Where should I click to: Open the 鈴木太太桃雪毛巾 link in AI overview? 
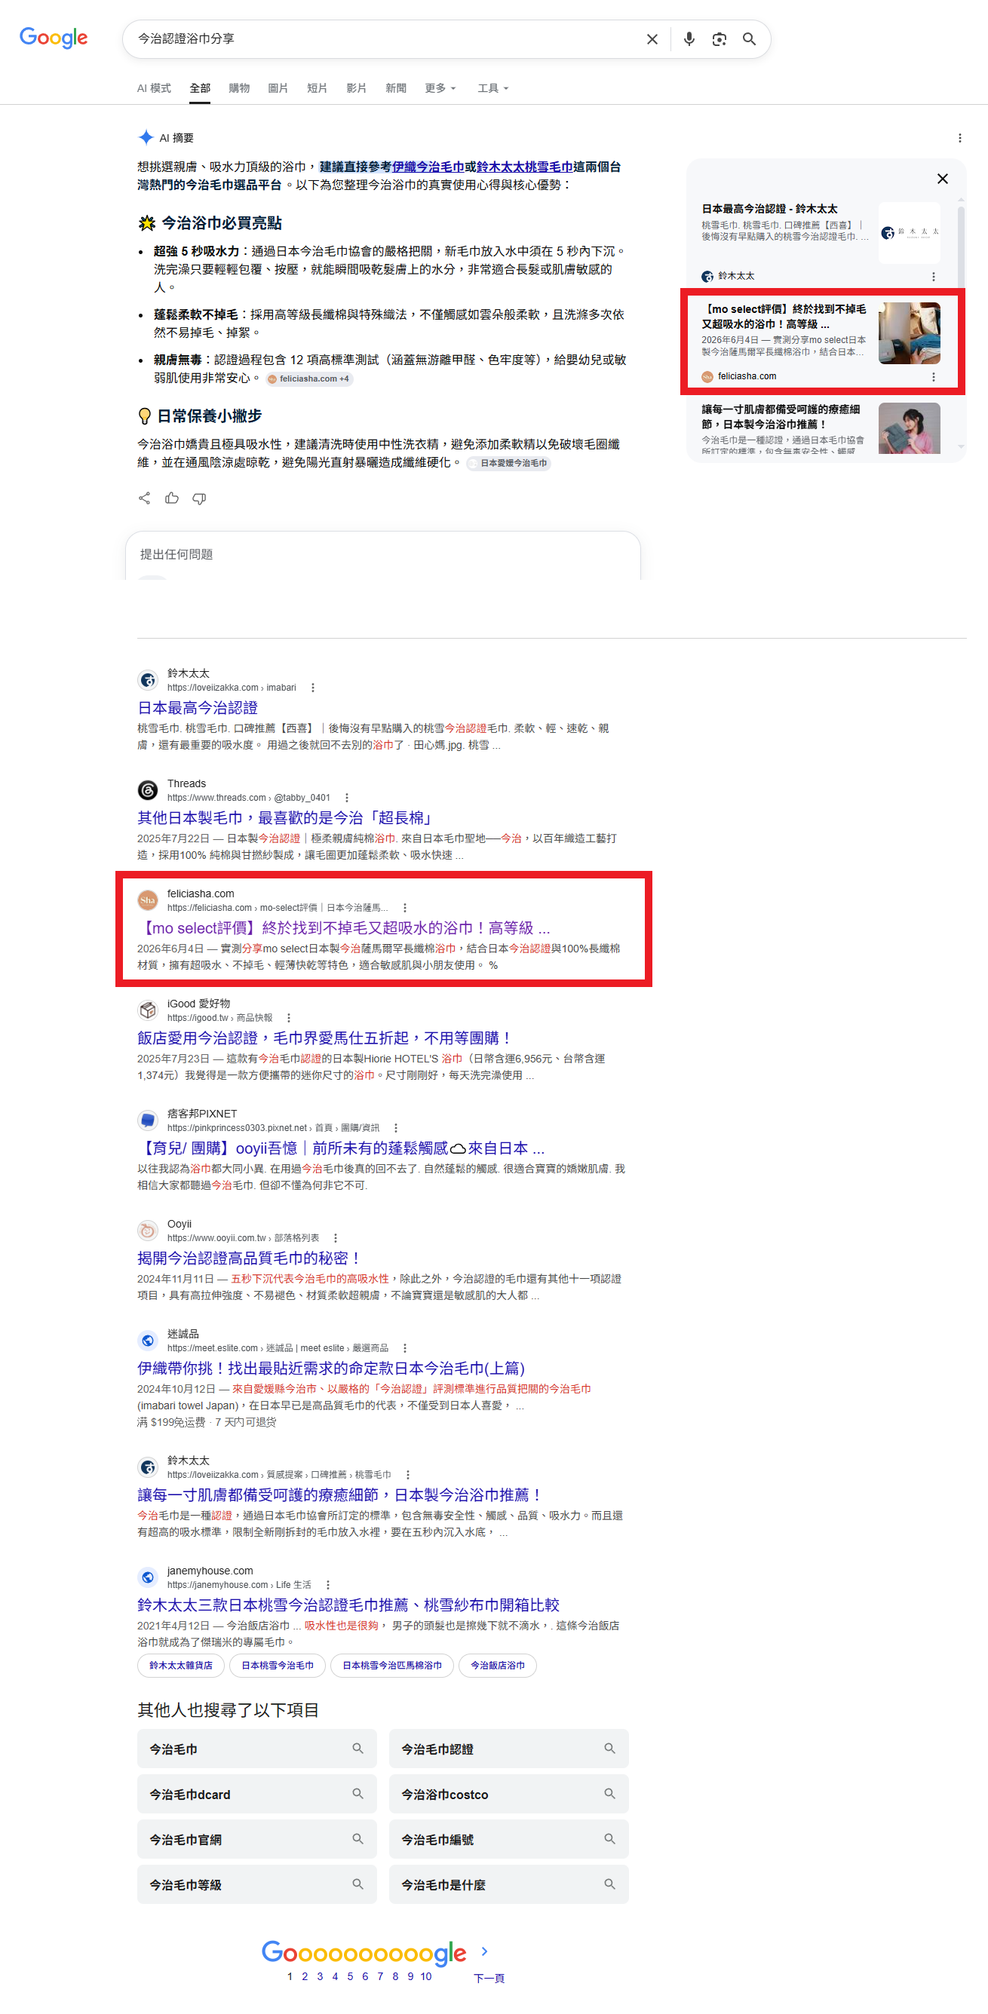coord(524,167)
